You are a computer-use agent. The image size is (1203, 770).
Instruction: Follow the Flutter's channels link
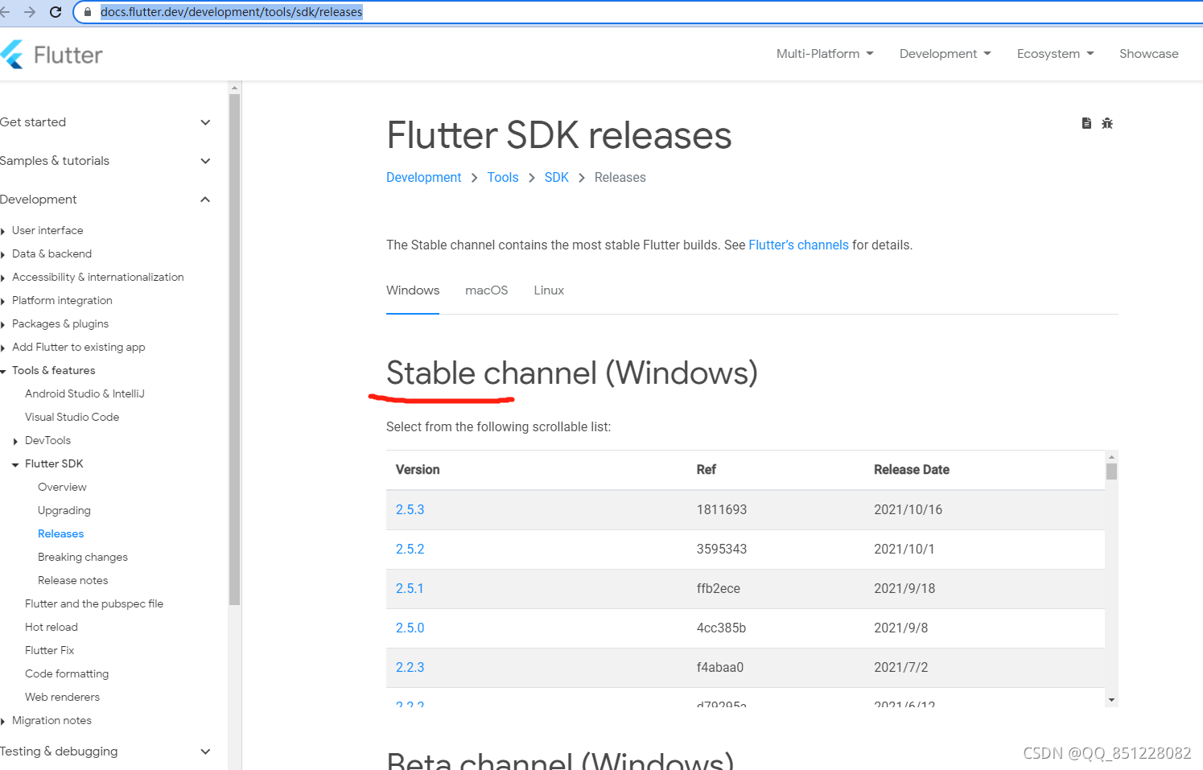point(798,245)
